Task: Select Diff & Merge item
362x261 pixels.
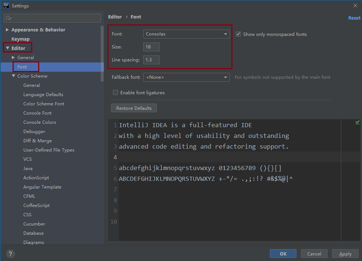Action: click(37, 140)
